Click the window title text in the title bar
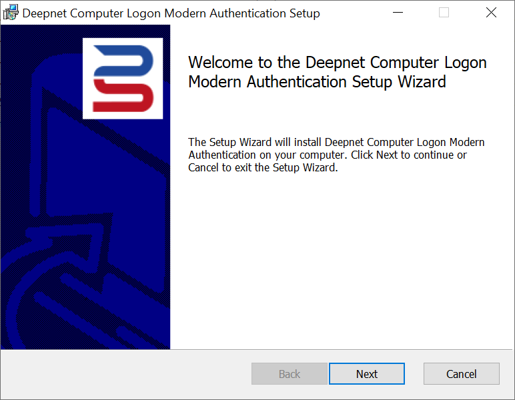The height and width of the screenshot is (400, 515). point(171,13)
